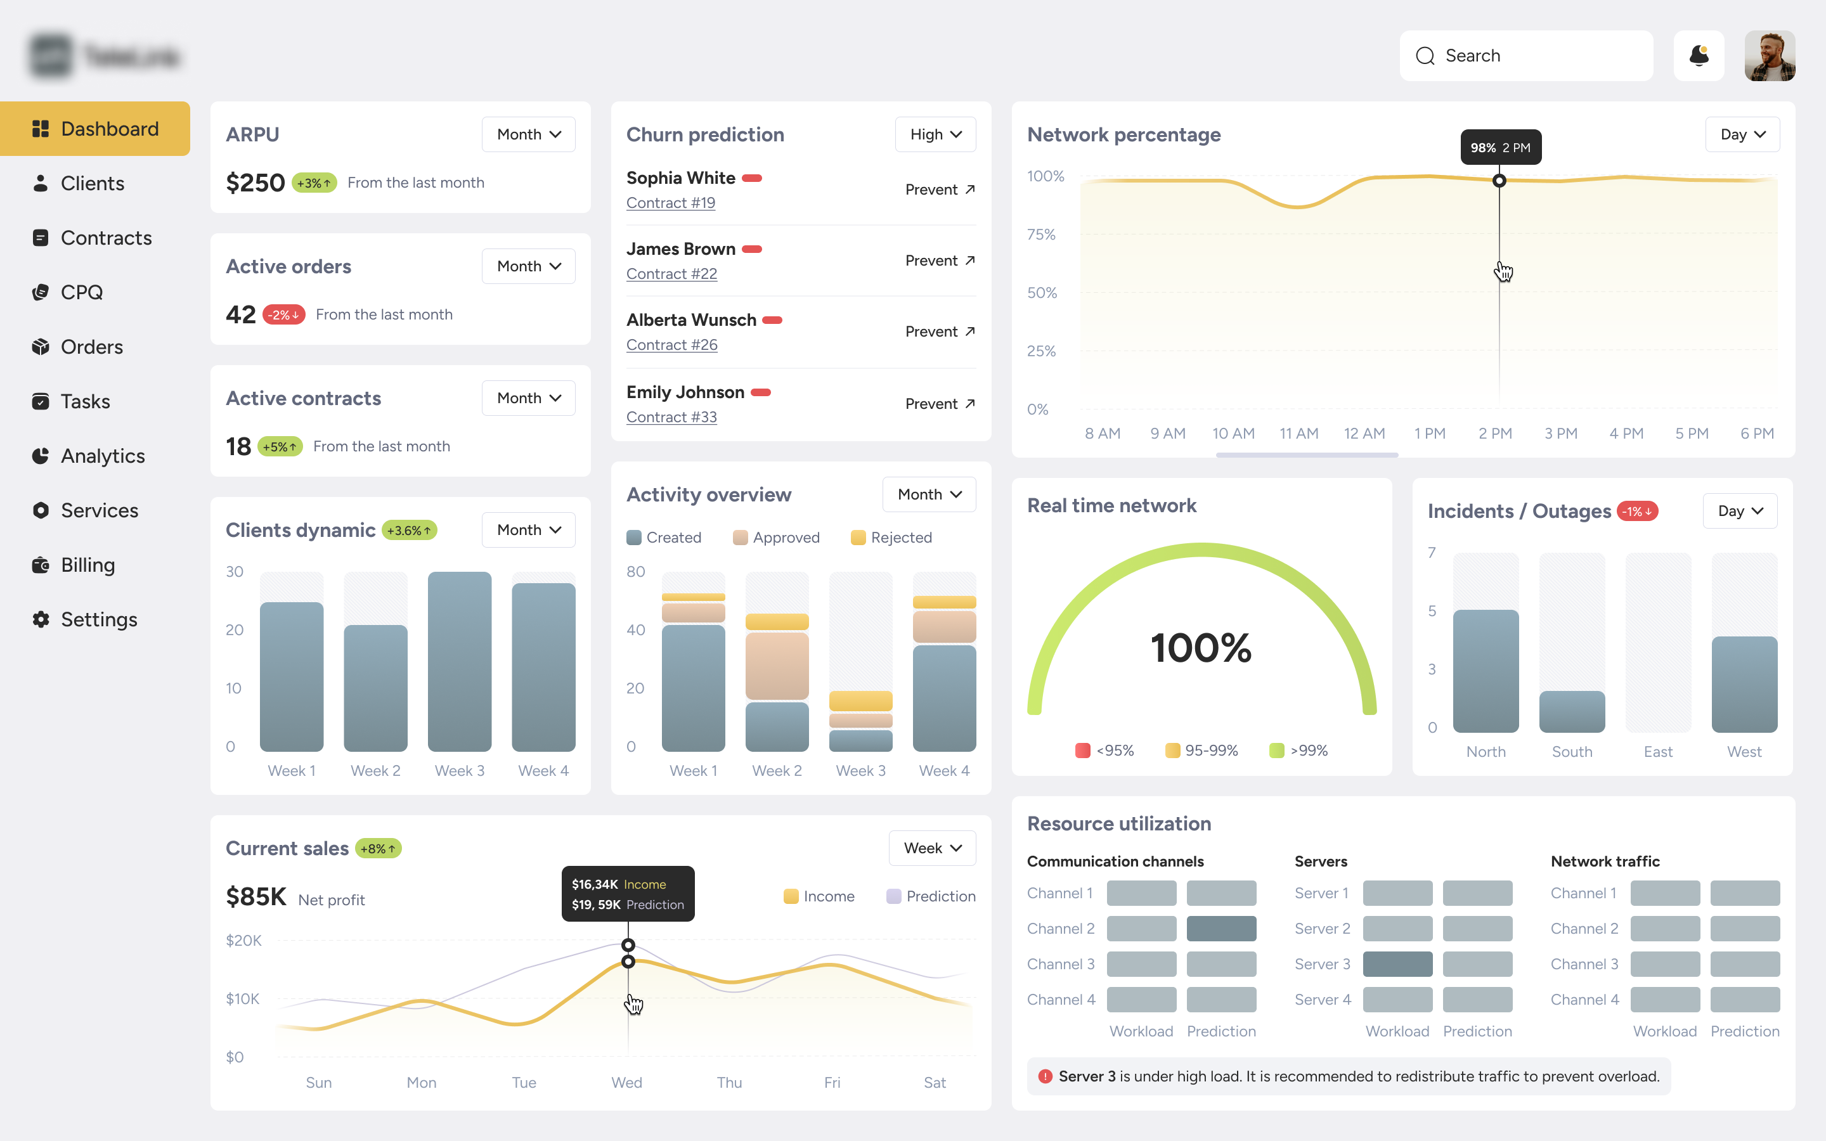Select Analytics in the sidebar

(x=103, y=456)
